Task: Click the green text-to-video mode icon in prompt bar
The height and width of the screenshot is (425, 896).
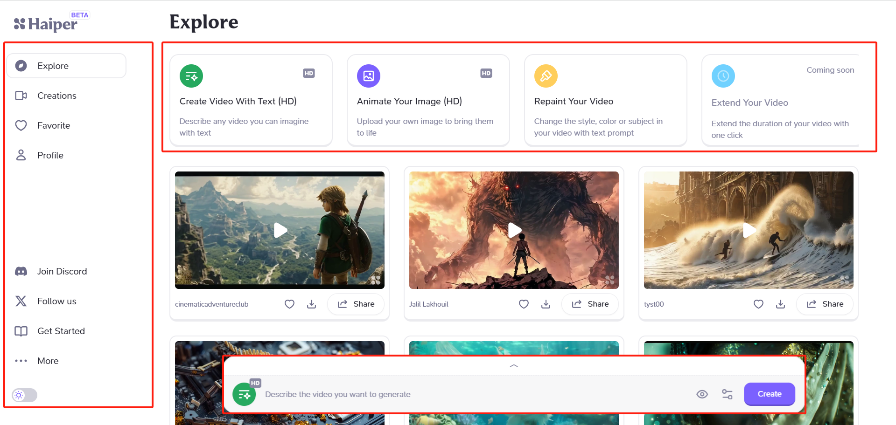Action: 244,395
